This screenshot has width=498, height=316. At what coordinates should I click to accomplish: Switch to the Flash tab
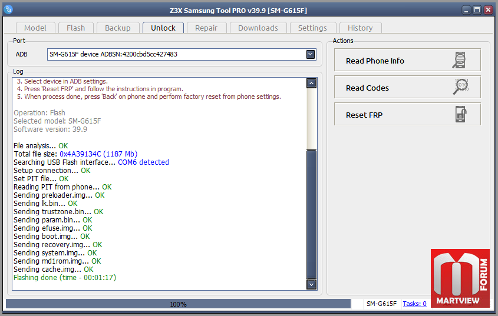(75, 28)
